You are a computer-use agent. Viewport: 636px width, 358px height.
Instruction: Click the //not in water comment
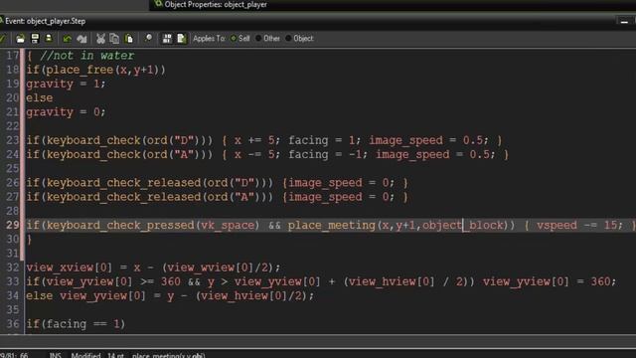[x=86, y=56]
